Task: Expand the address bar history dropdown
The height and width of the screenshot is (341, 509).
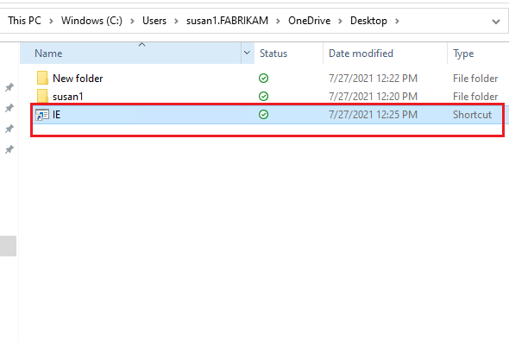Action: pyautogui.click(x=496, y=22)
